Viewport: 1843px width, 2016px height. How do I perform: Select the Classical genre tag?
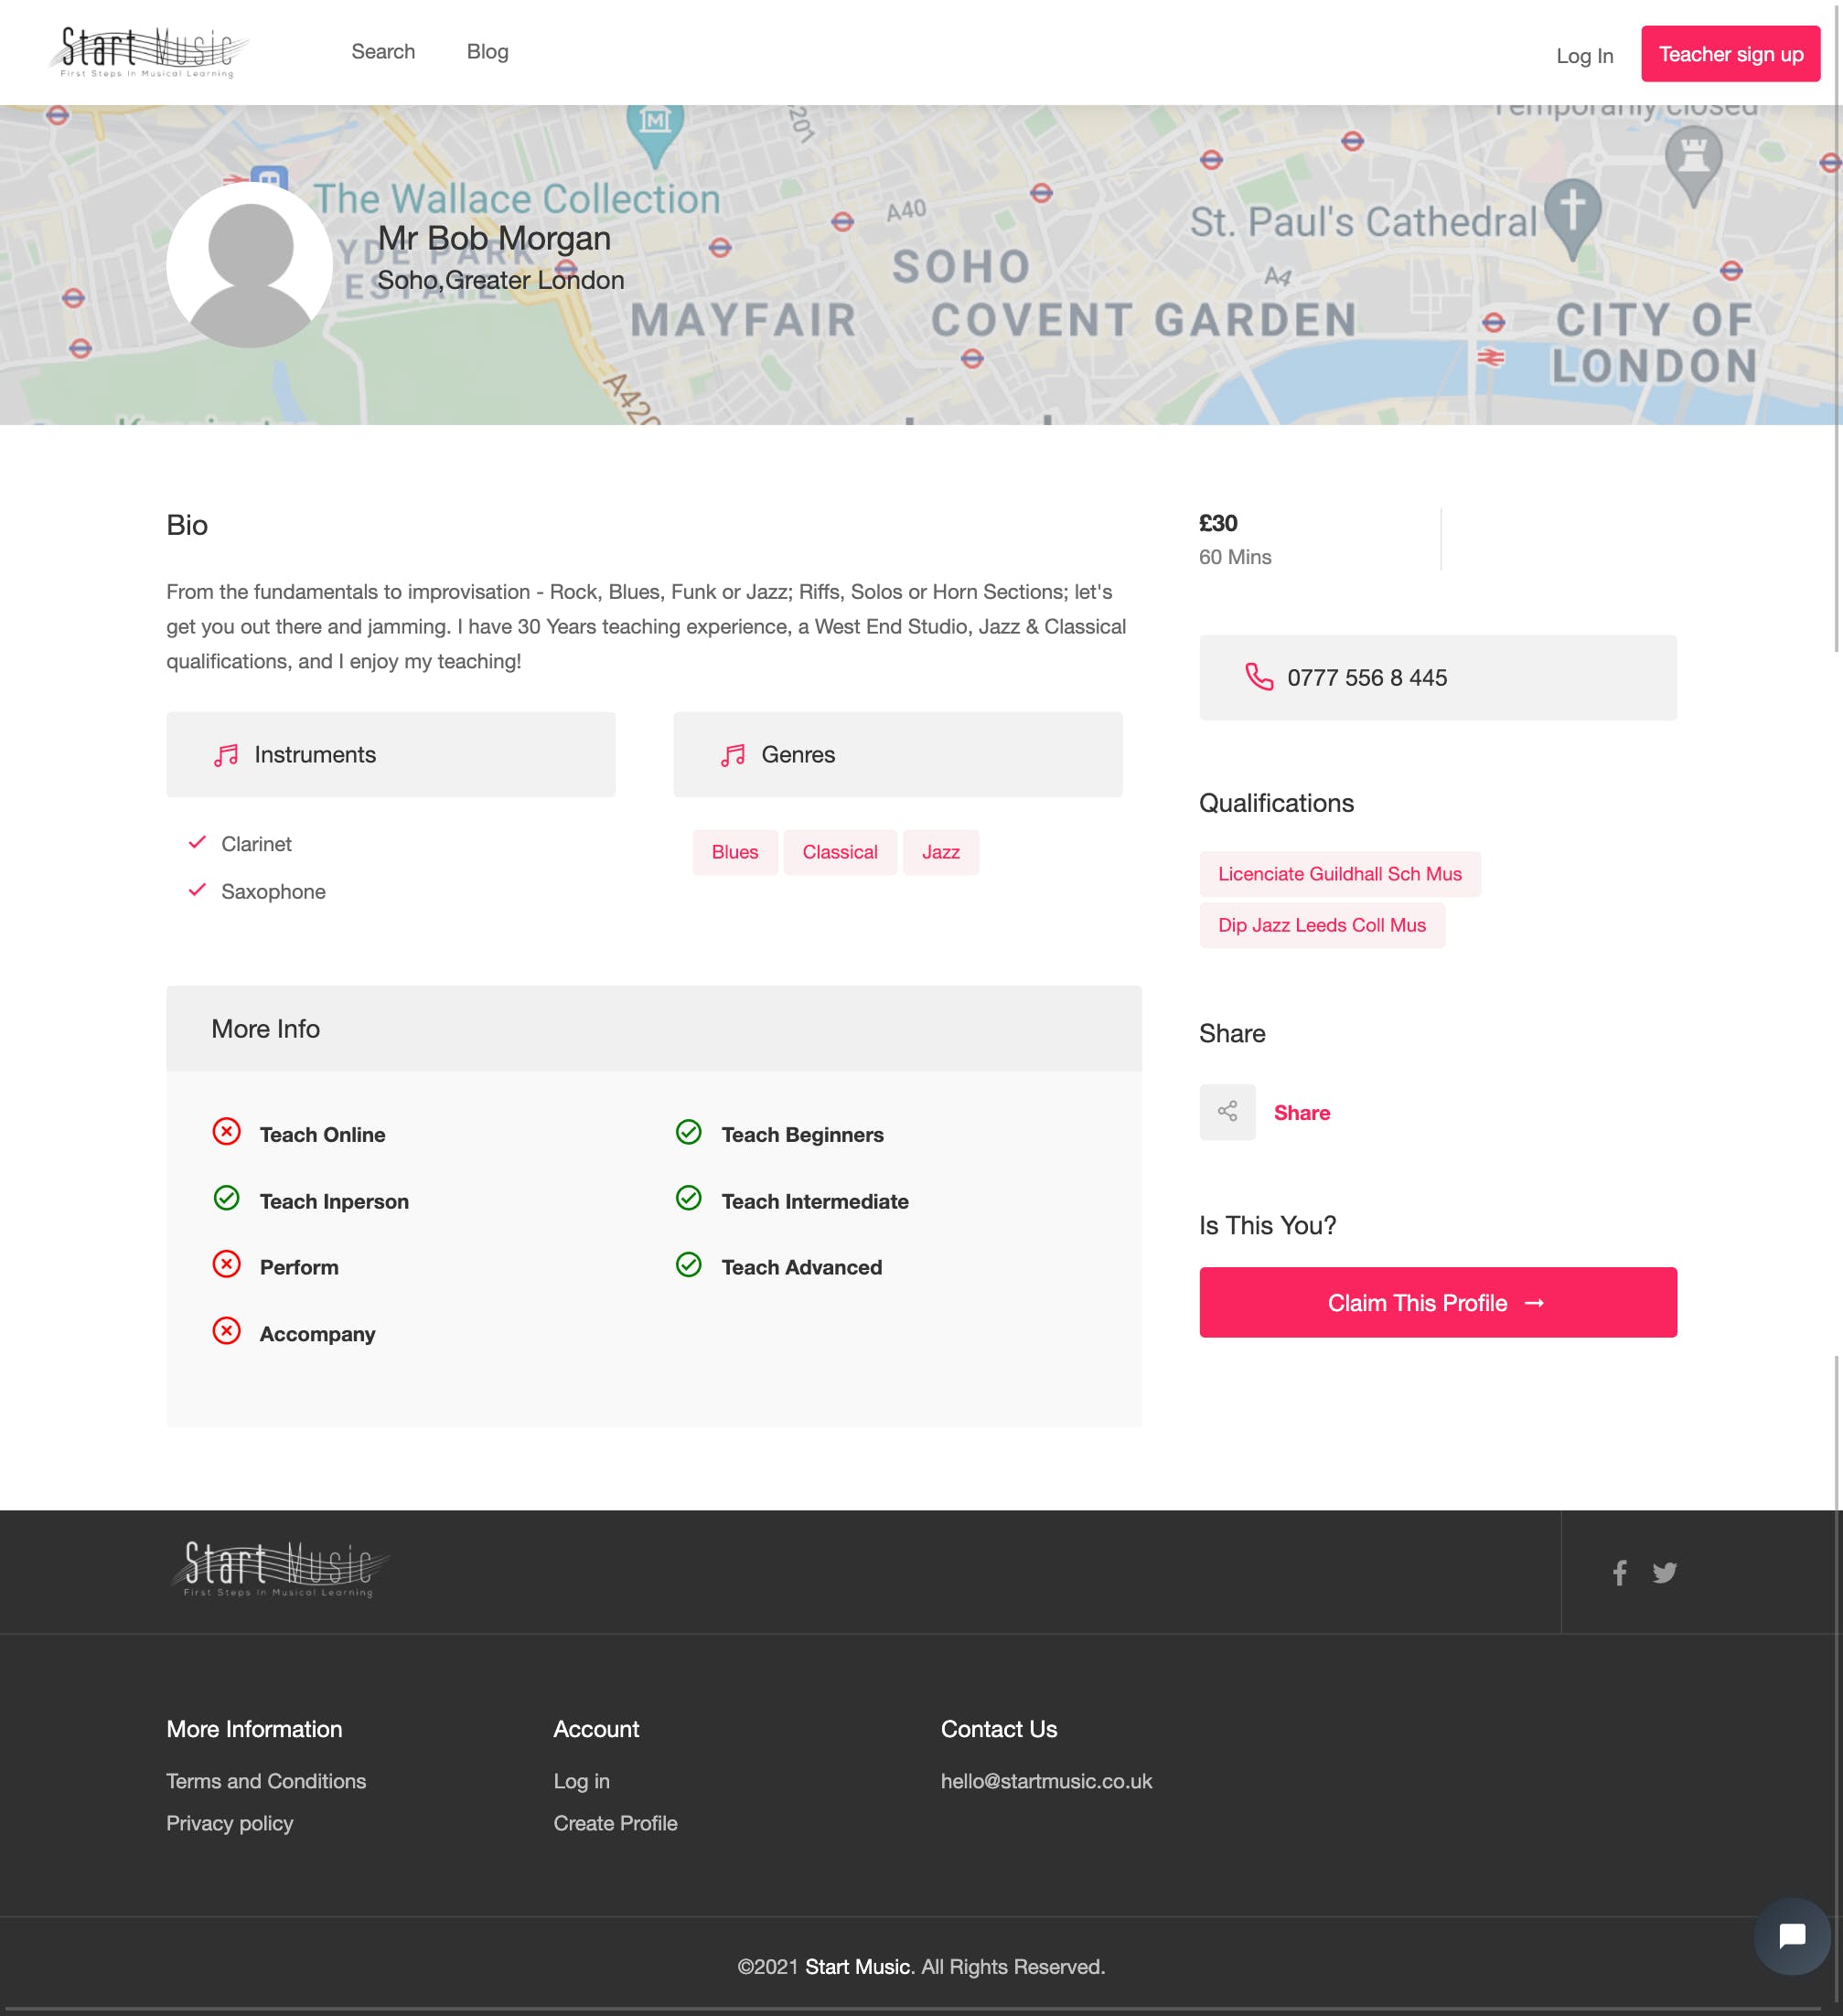[840, 852]
